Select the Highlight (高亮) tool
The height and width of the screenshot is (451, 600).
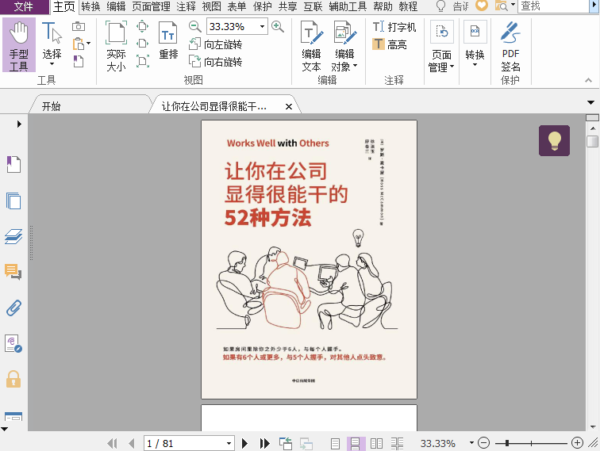click(389, 44)
